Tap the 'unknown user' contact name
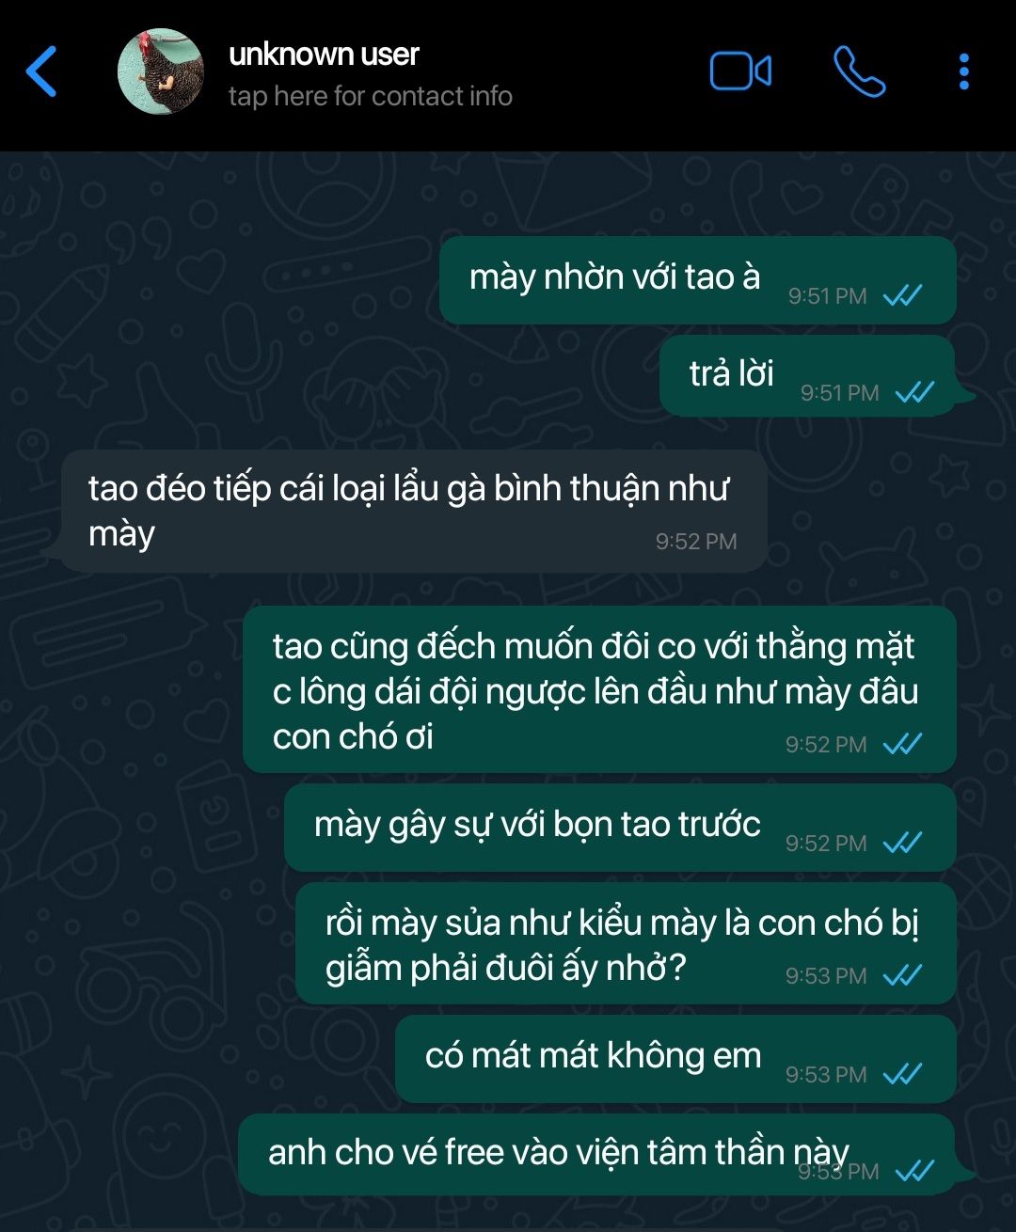The width and height of the screenshot is (1016, 1232). pyautogui.click(x=324, y=55)
